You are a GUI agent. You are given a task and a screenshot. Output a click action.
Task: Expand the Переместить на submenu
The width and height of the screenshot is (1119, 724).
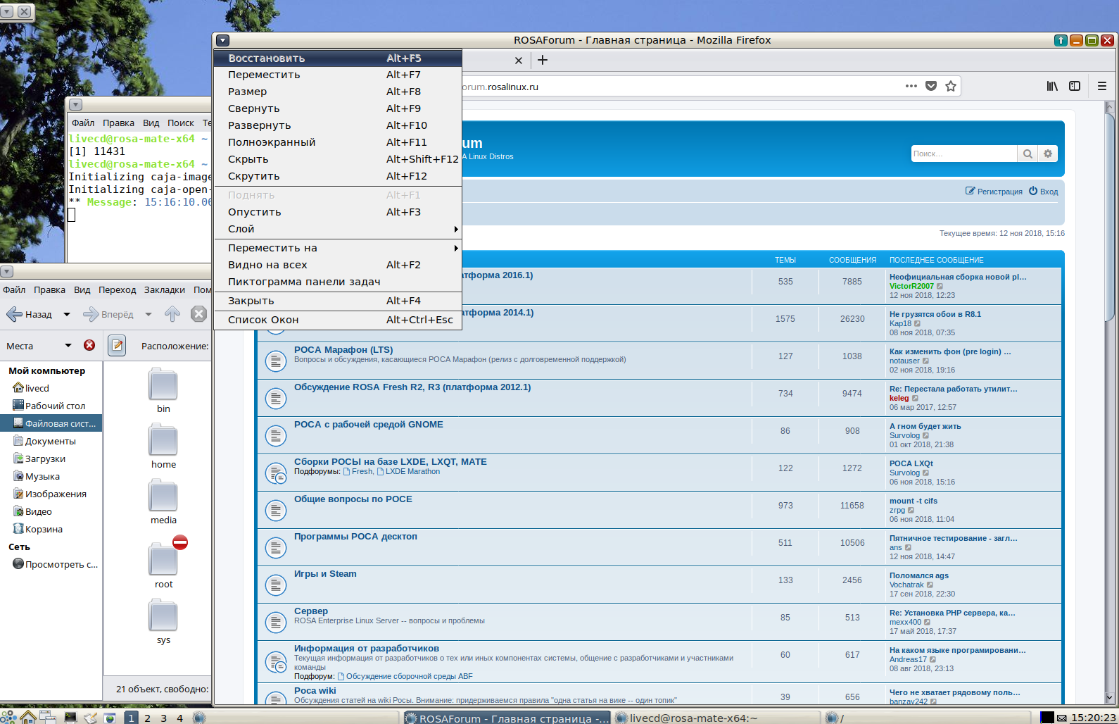(x=338, y=248)
